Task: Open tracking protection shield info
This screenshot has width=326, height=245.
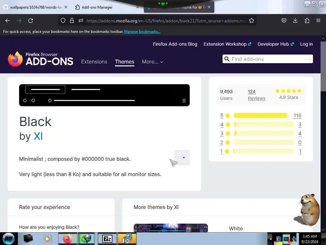Action: (63, 20)
